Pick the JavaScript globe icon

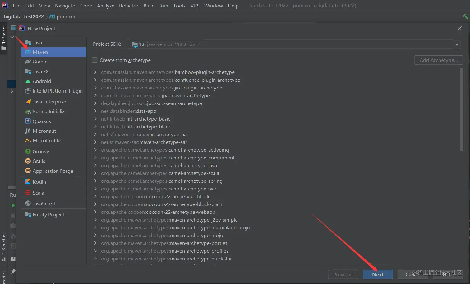click(x=28, y=204)
